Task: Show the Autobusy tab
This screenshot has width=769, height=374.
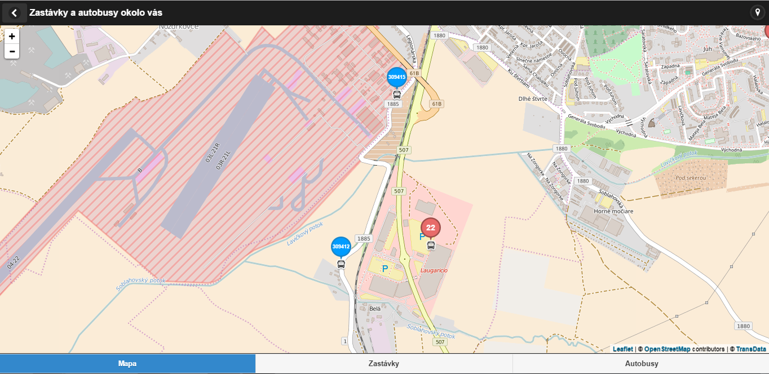Action: coord(641,364)
